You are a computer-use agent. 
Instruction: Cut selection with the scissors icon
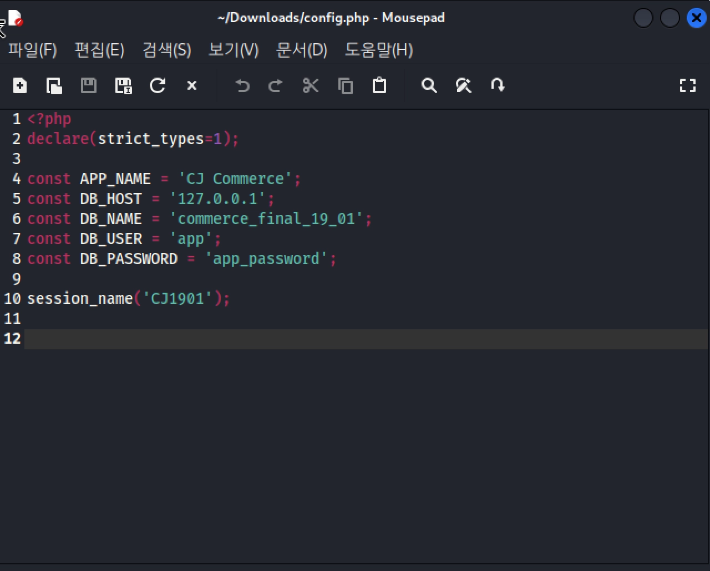click(x=311, y=85)
